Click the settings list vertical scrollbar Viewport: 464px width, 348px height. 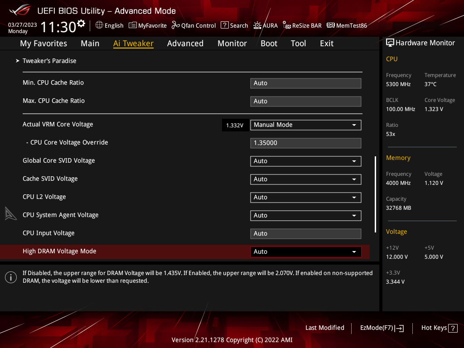[x=375, y=194]
